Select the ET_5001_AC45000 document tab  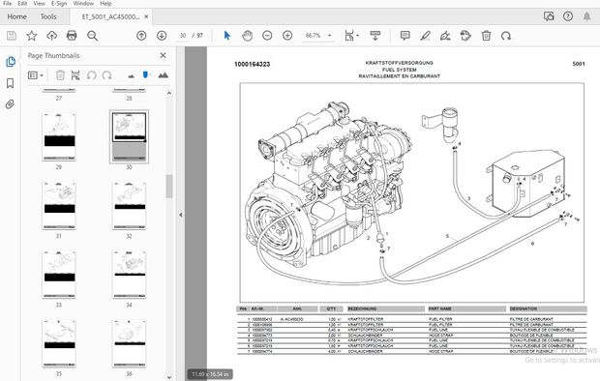pos(110,16)
